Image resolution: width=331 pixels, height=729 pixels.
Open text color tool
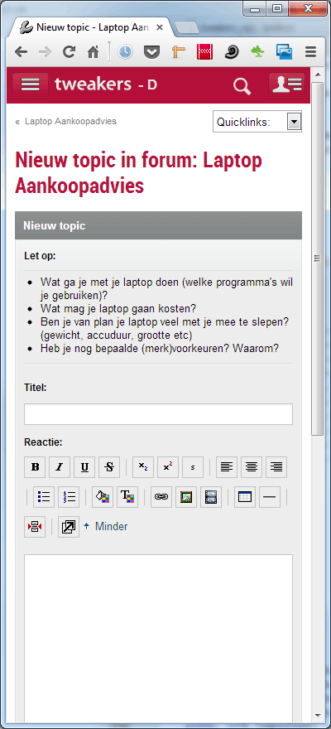127,497
